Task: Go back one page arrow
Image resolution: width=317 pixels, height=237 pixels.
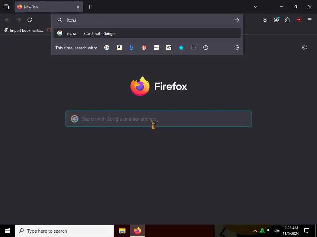Action: click(7, 20)
